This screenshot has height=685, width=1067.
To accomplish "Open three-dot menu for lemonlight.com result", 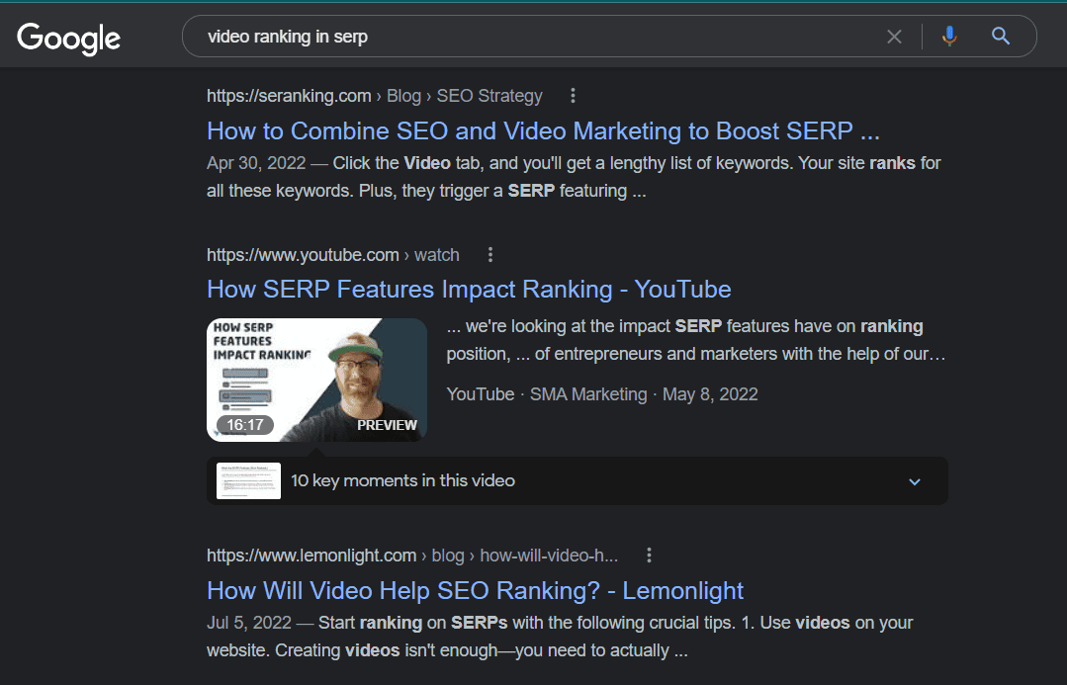I will [649, 556].
